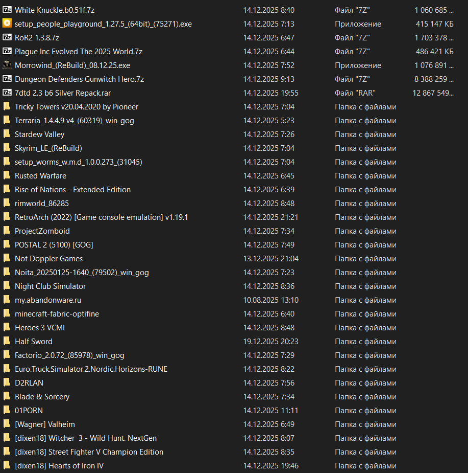
Task: Click the size 415 147 КБ of people playground setup
Action: click(435, 24)
